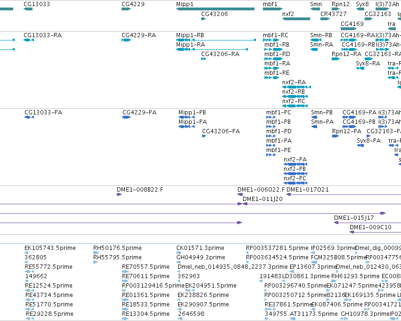
Task: Select the mbf1-PC protein label
Action: 278,112
